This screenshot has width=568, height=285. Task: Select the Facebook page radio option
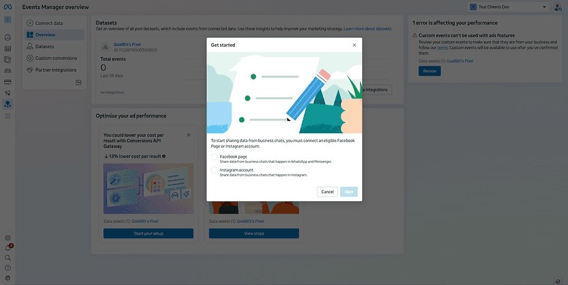[x=214, y=157]
